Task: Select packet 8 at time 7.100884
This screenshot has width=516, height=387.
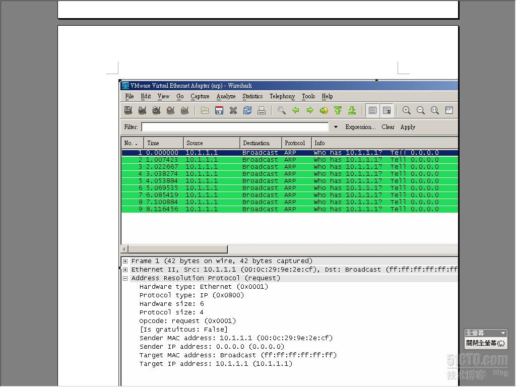Action: pos(290,202)
